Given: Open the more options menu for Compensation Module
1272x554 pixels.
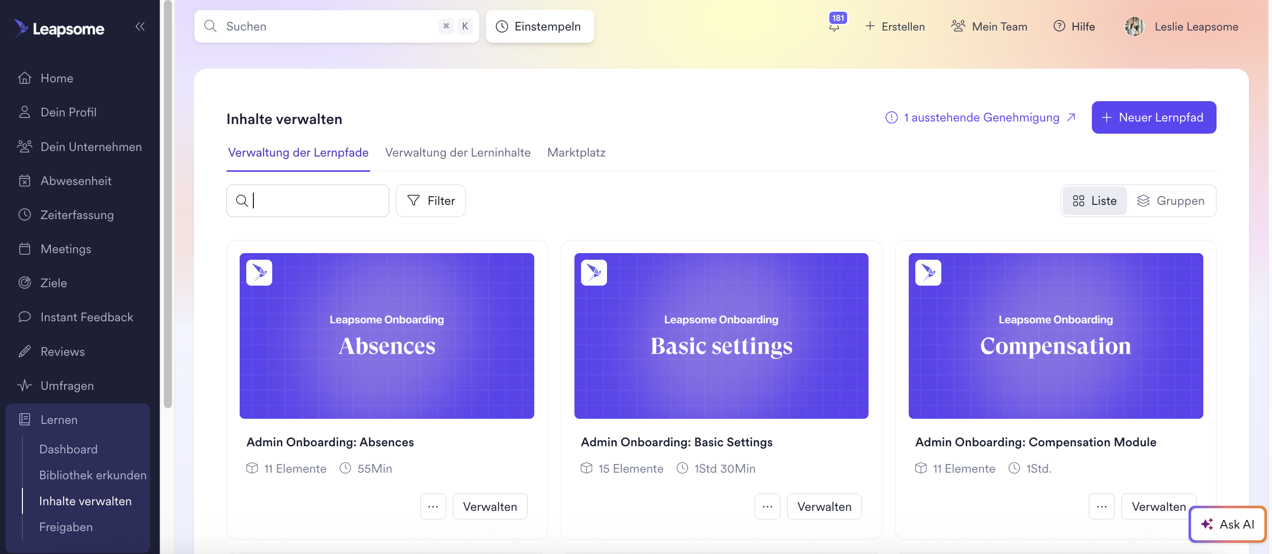Looking at the screenshot, I should tap(1102, 506).
